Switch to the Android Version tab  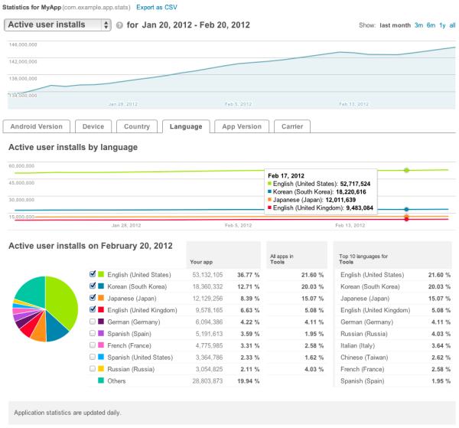[x=37, y=126]
